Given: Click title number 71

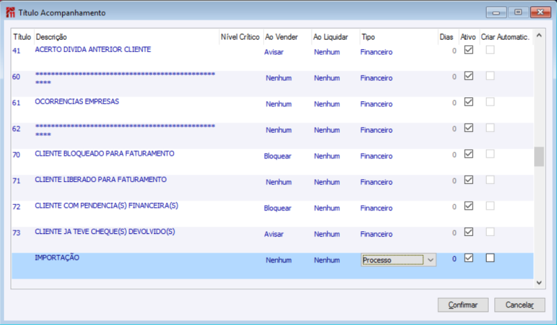Looking at the screenshot, I should coord(16,181).
